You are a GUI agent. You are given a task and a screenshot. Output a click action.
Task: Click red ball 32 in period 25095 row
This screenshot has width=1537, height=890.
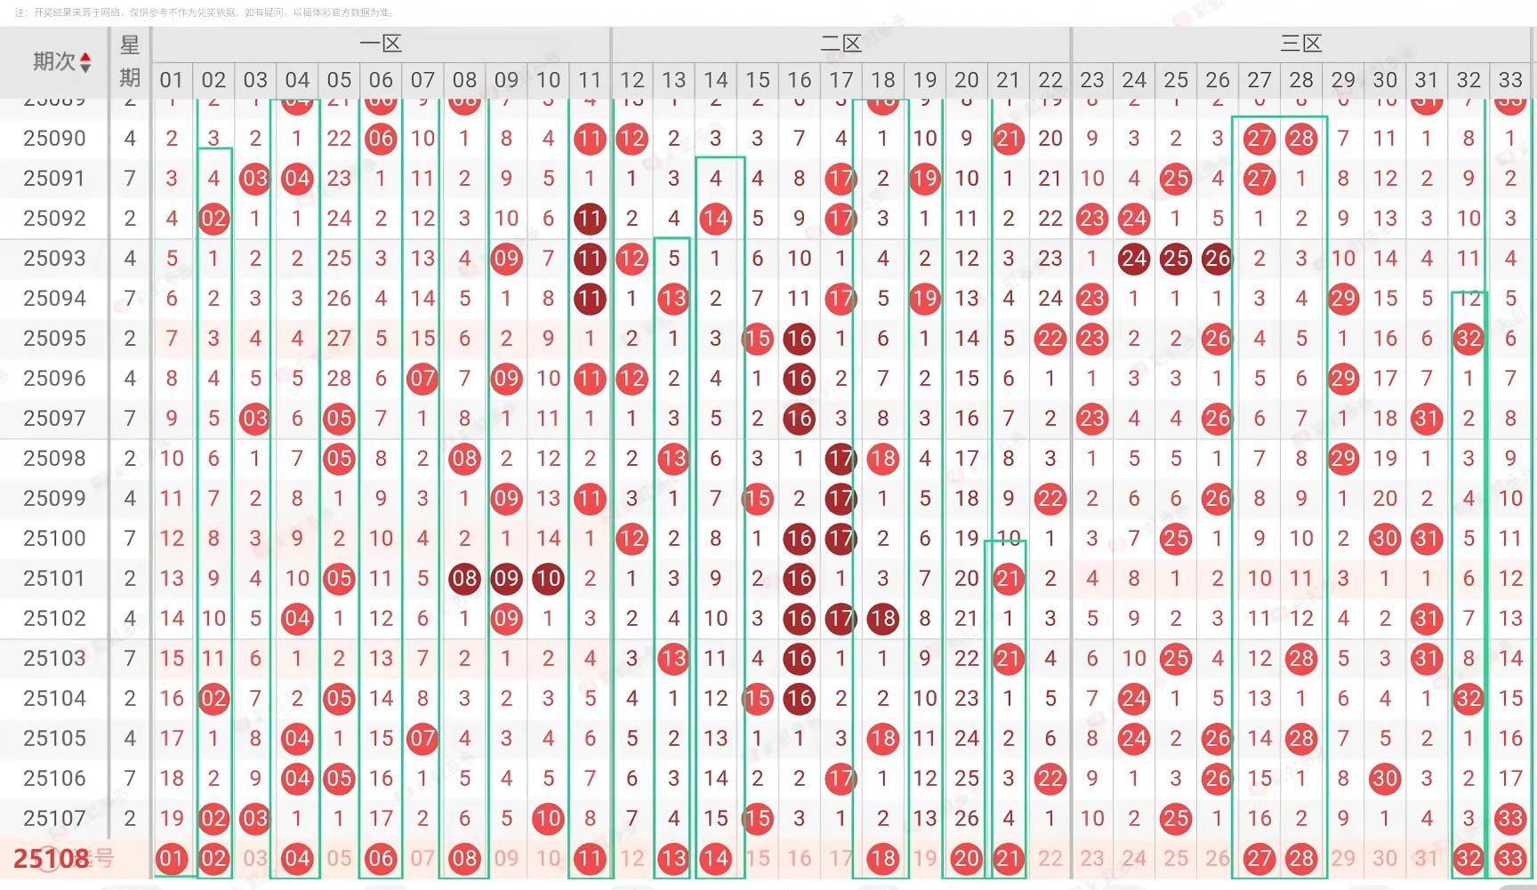1468,339
